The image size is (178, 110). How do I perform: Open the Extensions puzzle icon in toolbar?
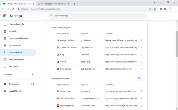(x=166, y=9)
